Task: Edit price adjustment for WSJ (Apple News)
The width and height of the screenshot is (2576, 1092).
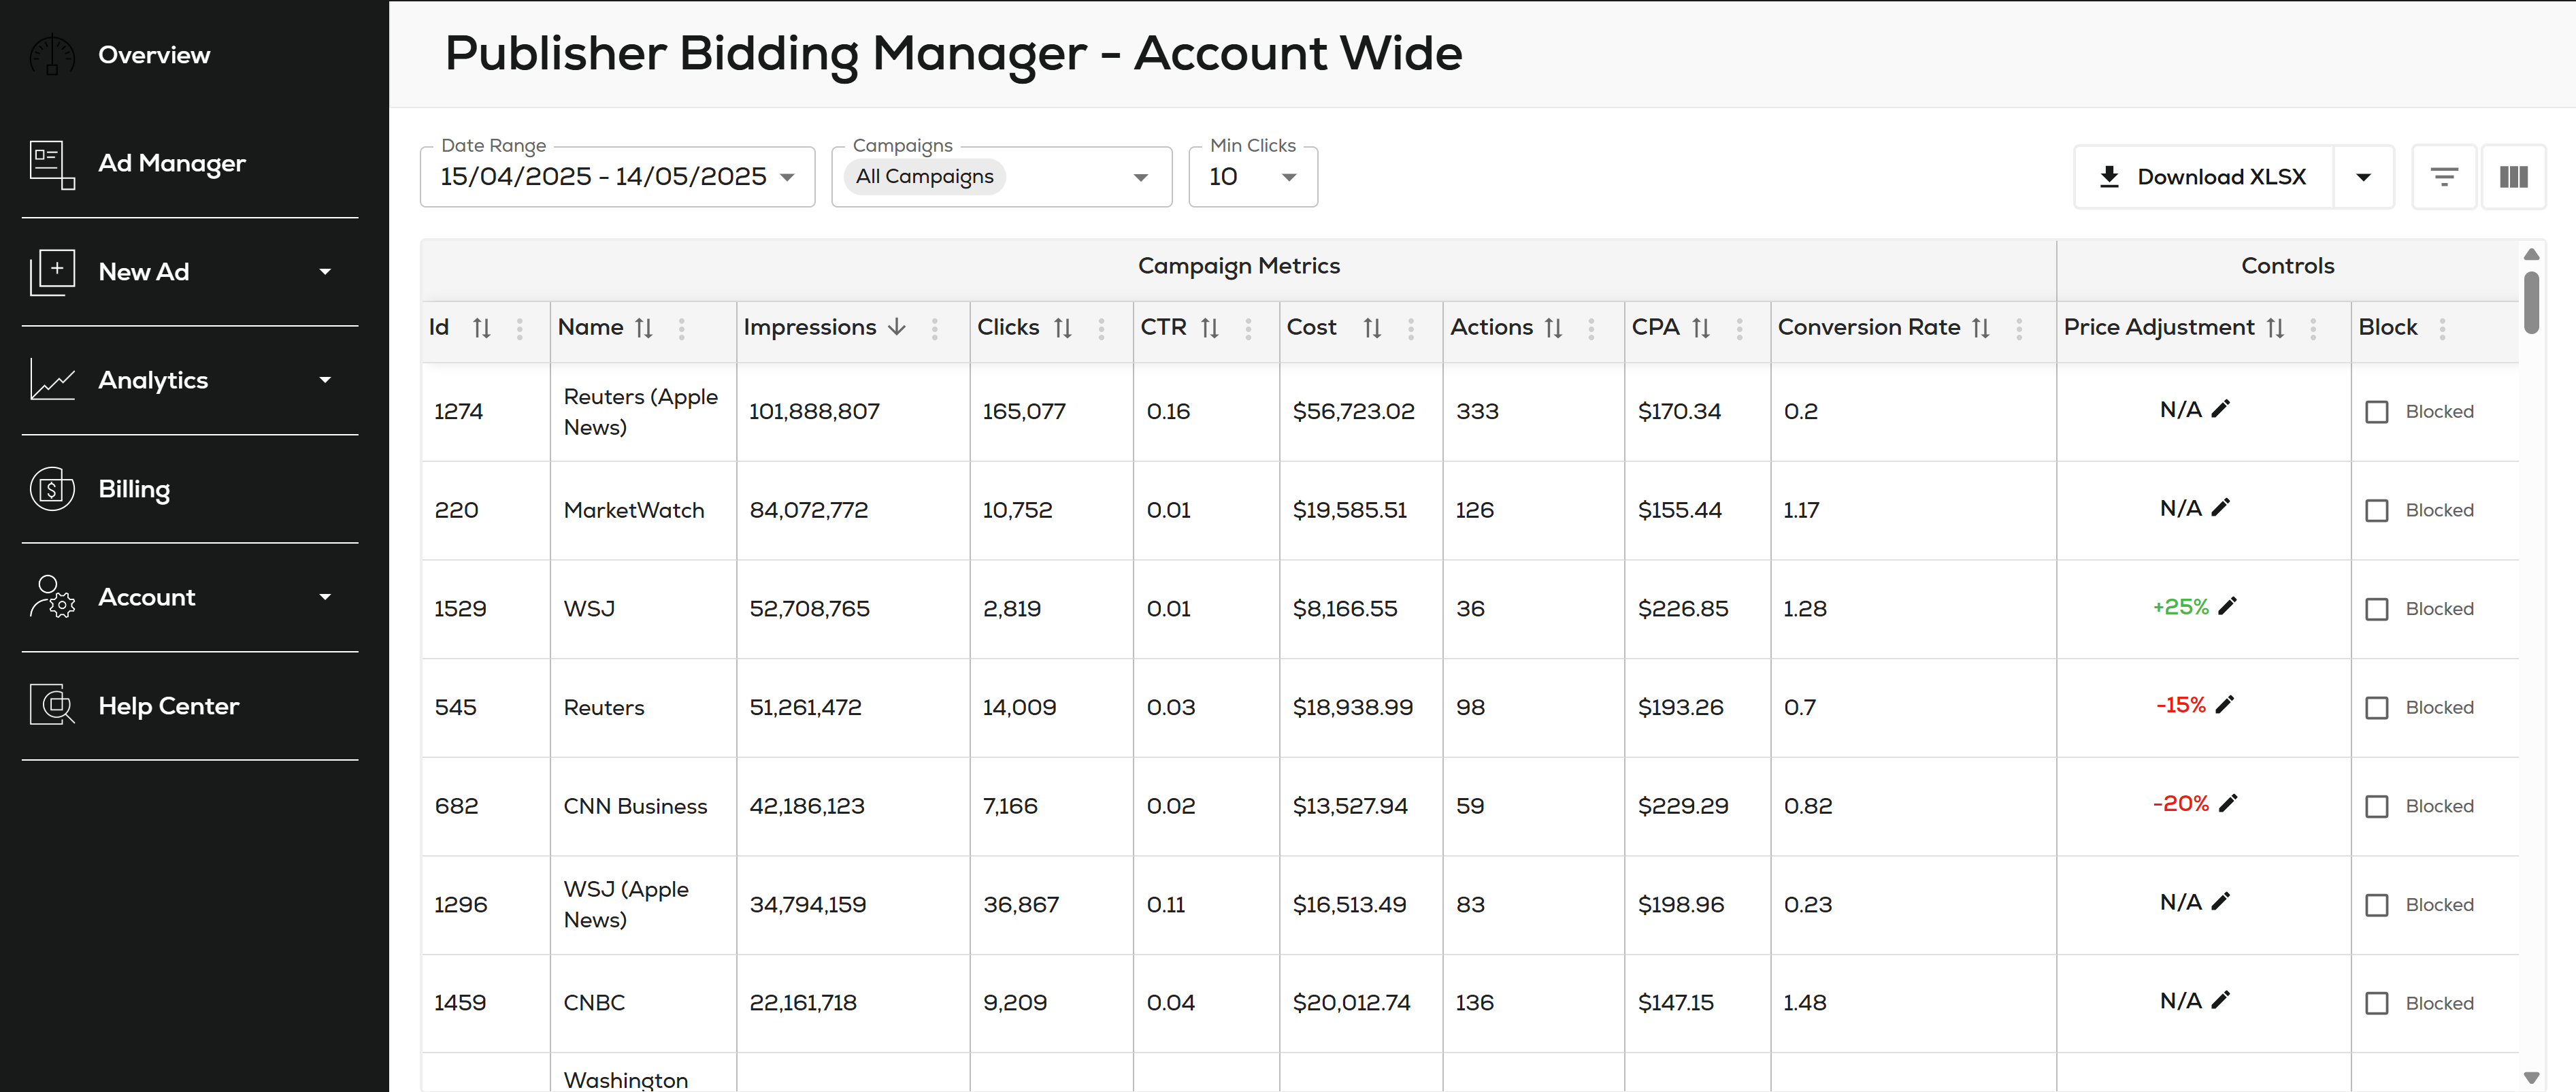Action: coord(2221,902)
